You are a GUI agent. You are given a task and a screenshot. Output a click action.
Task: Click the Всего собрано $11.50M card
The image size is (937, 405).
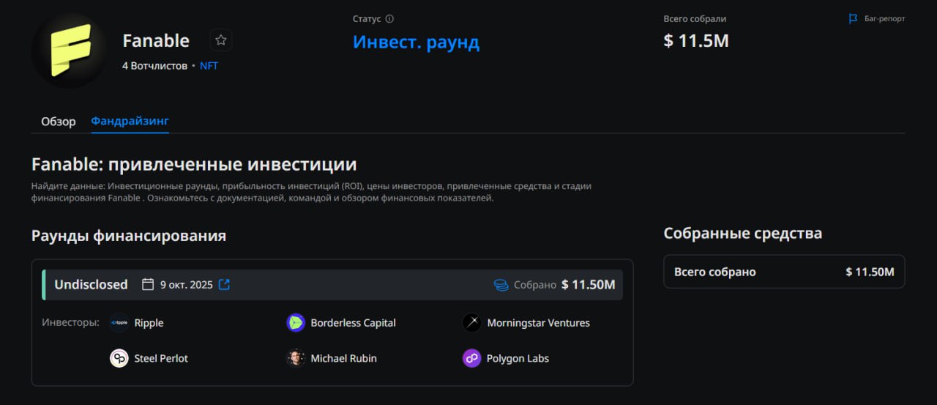click(784, 272)
